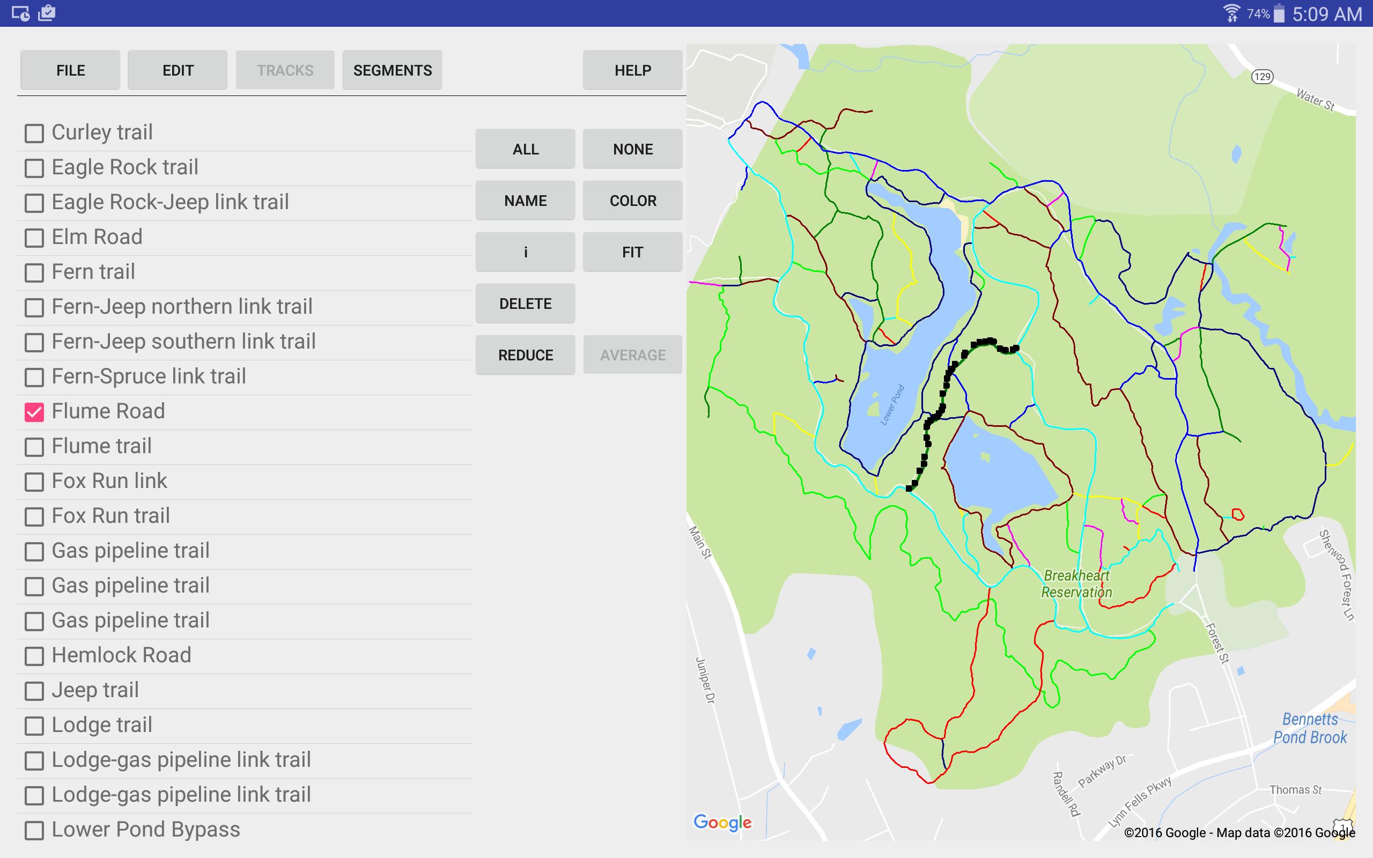This screenshot has height=858, width=1373.
Task: Open the HELP menu
Action: [633, 70]
